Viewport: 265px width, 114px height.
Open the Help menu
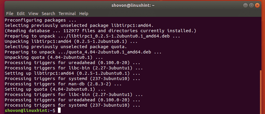click(x=84, y=14)
